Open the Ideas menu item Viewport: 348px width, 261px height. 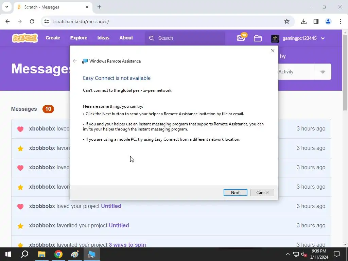click(x=103, y=38)
